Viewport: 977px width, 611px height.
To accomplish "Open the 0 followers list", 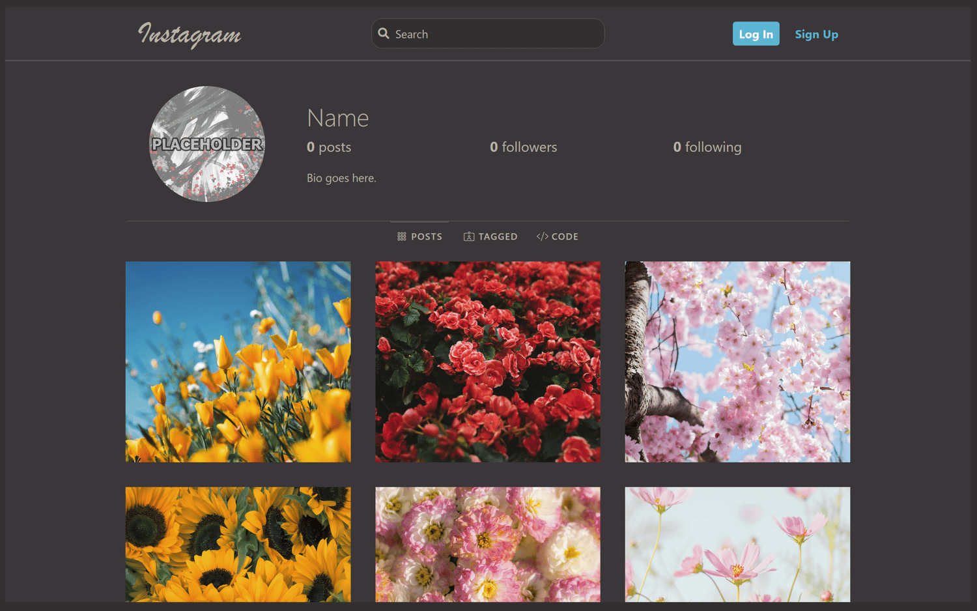I will [523, 147].
